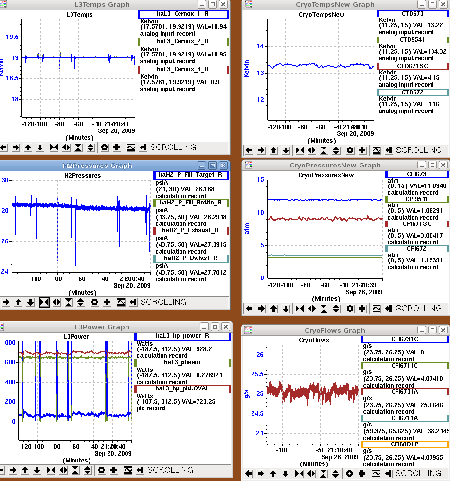Click SCROLLING status text in CryoFlows Graph
Screen dimensions: 450x481
coord(418,474)
